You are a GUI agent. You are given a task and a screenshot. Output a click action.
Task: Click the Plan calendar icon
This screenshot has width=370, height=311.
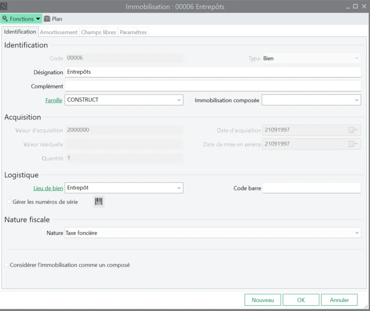47,19
